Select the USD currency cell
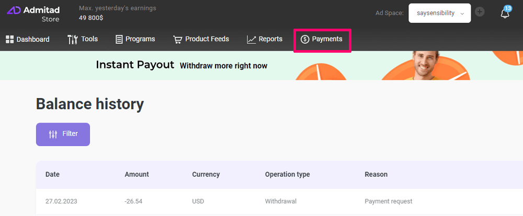 198,201
